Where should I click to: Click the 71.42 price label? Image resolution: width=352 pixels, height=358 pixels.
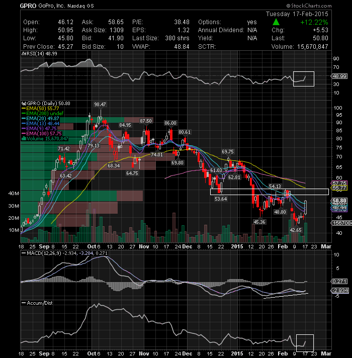[x=64, y=149]
